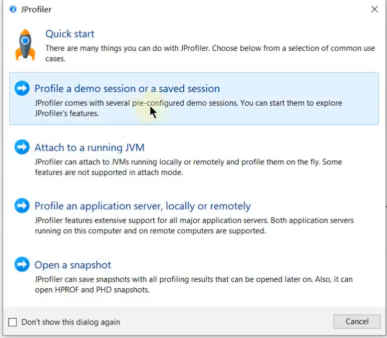Select Profile an application server, locally or remotely
The width and height of the screenshot is (387, 338).
142,206
